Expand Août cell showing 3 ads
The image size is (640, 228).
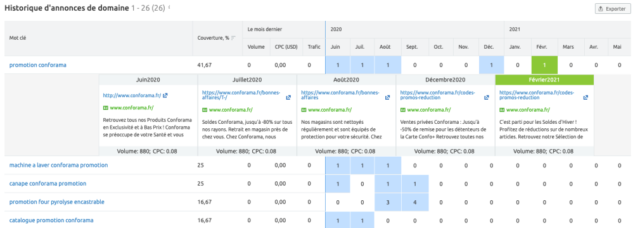coord(388,202)
